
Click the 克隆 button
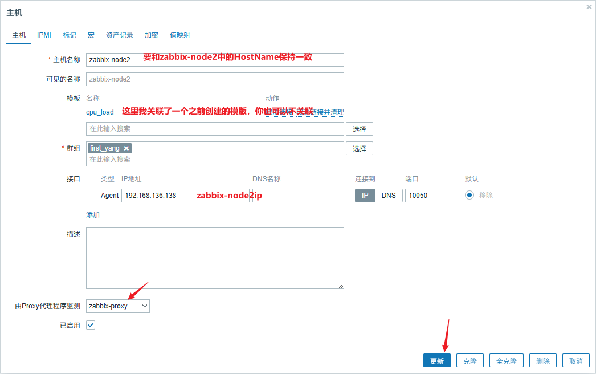pyautogui.click(x=470, y=361)
